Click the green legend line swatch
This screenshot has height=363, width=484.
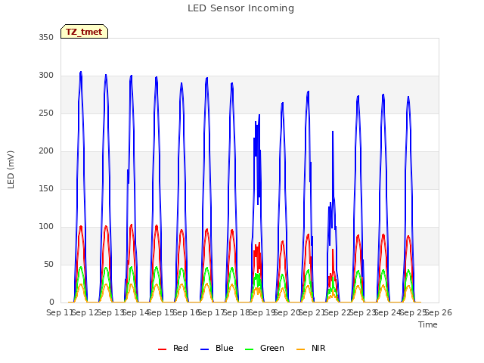[x=249, y=349]
